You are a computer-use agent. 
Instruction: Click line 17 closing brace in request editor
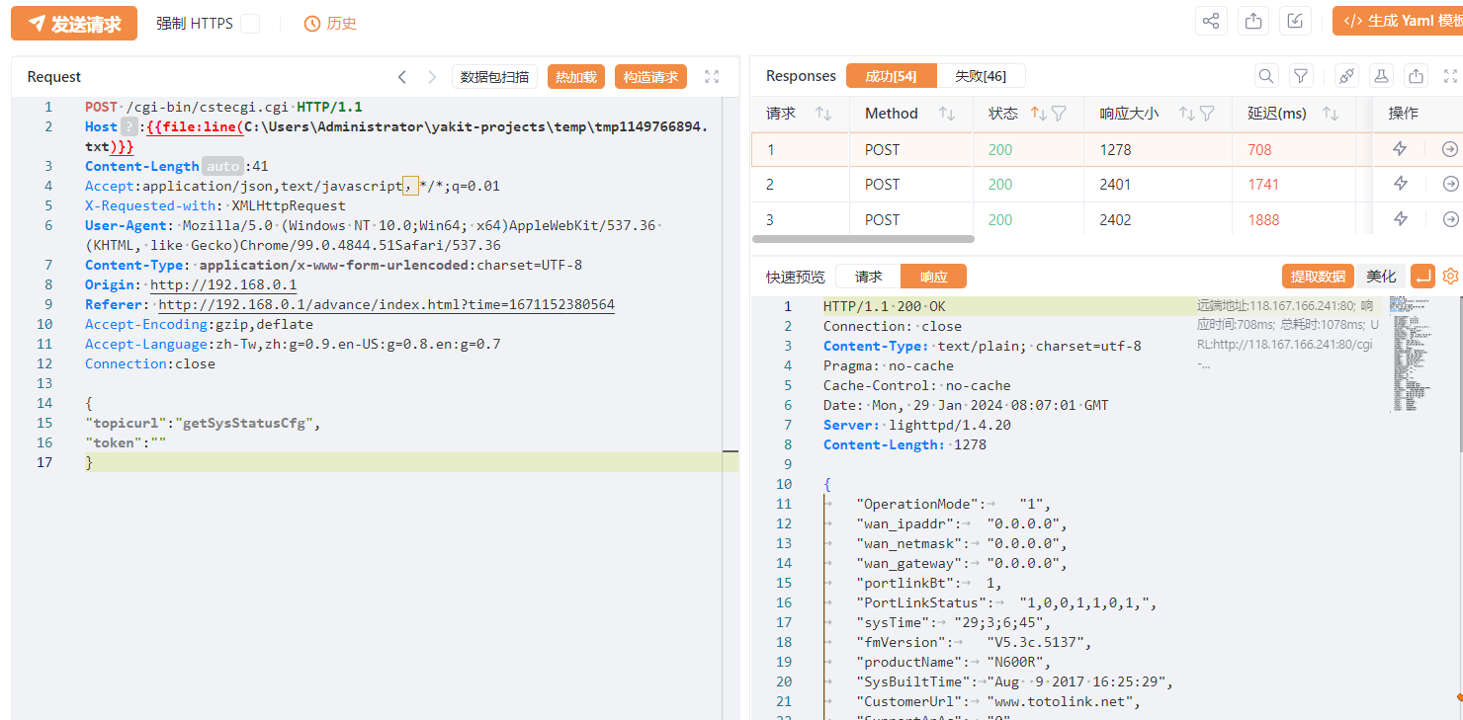(x=89, y=462)
